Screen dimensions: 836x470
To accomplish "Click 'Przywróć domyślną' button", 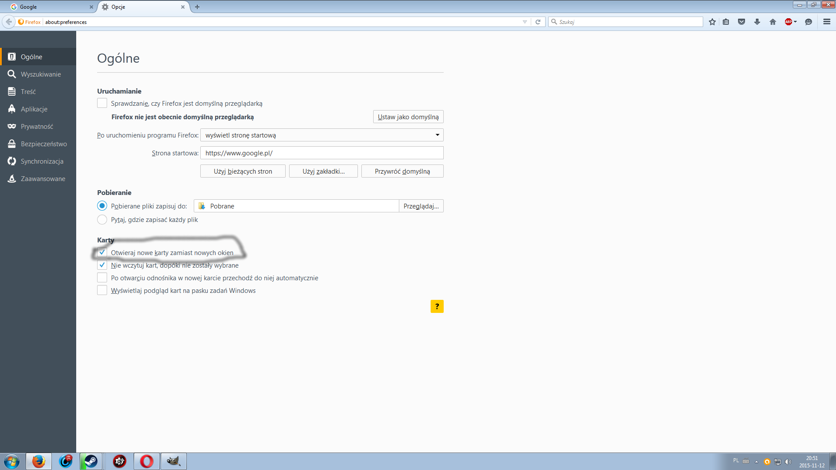I will pos(402,171).
